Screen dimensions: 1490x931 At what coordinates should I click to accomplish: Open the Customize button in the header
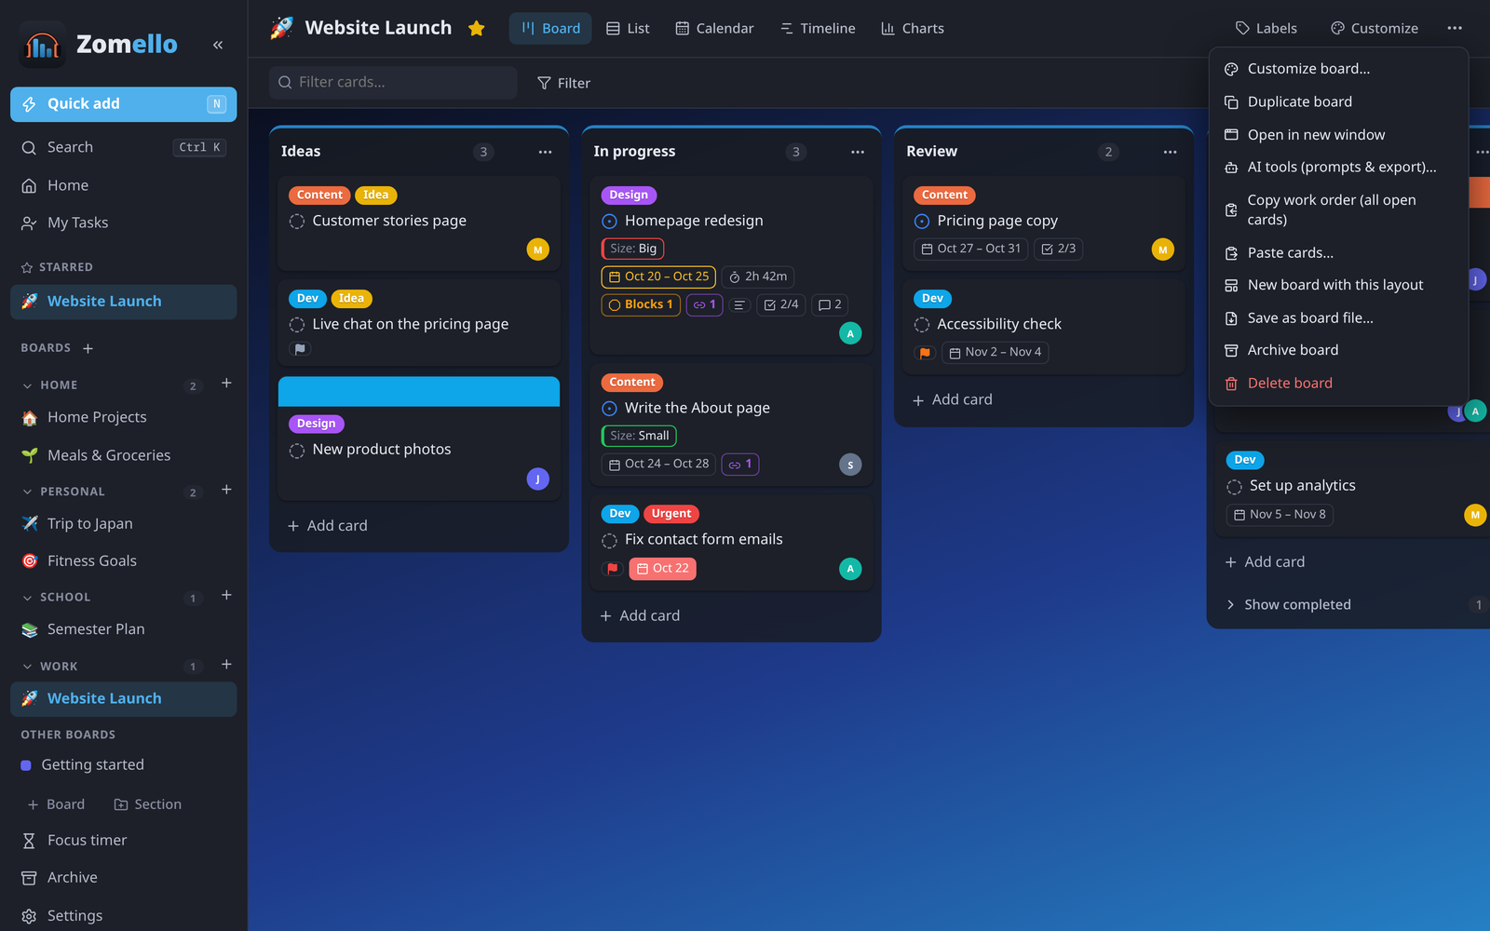click(x=1375, y=28)
